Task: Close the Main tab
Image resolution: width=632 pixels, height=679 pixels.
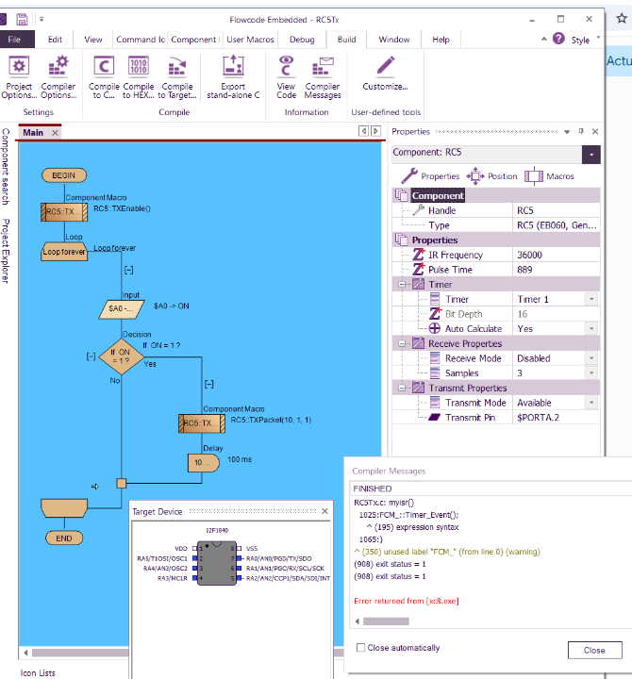Action: point(55,133)
